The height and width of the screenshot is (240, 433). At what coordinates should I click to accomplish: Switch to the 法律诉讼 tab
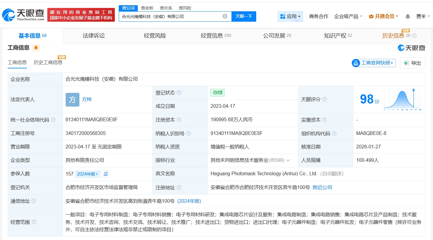[x=94, y=36]
